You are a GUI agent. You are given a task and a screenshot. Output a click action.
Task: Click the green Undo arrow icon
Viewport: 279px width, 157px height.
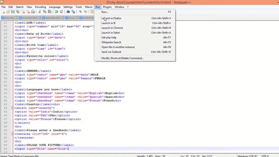[x=56, y=12]
